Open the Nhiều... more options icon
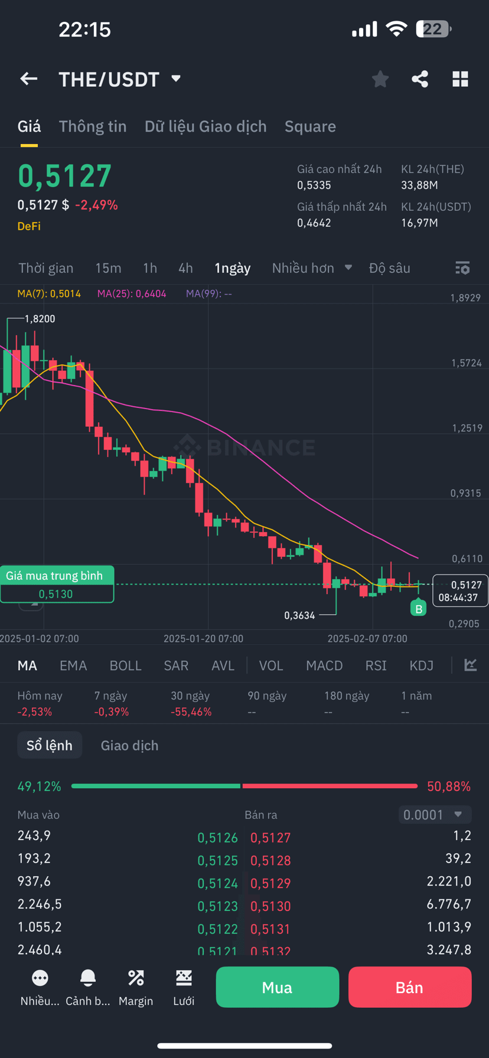The height and width of the screenshot is (1058, 489). (x=40, y=978)
